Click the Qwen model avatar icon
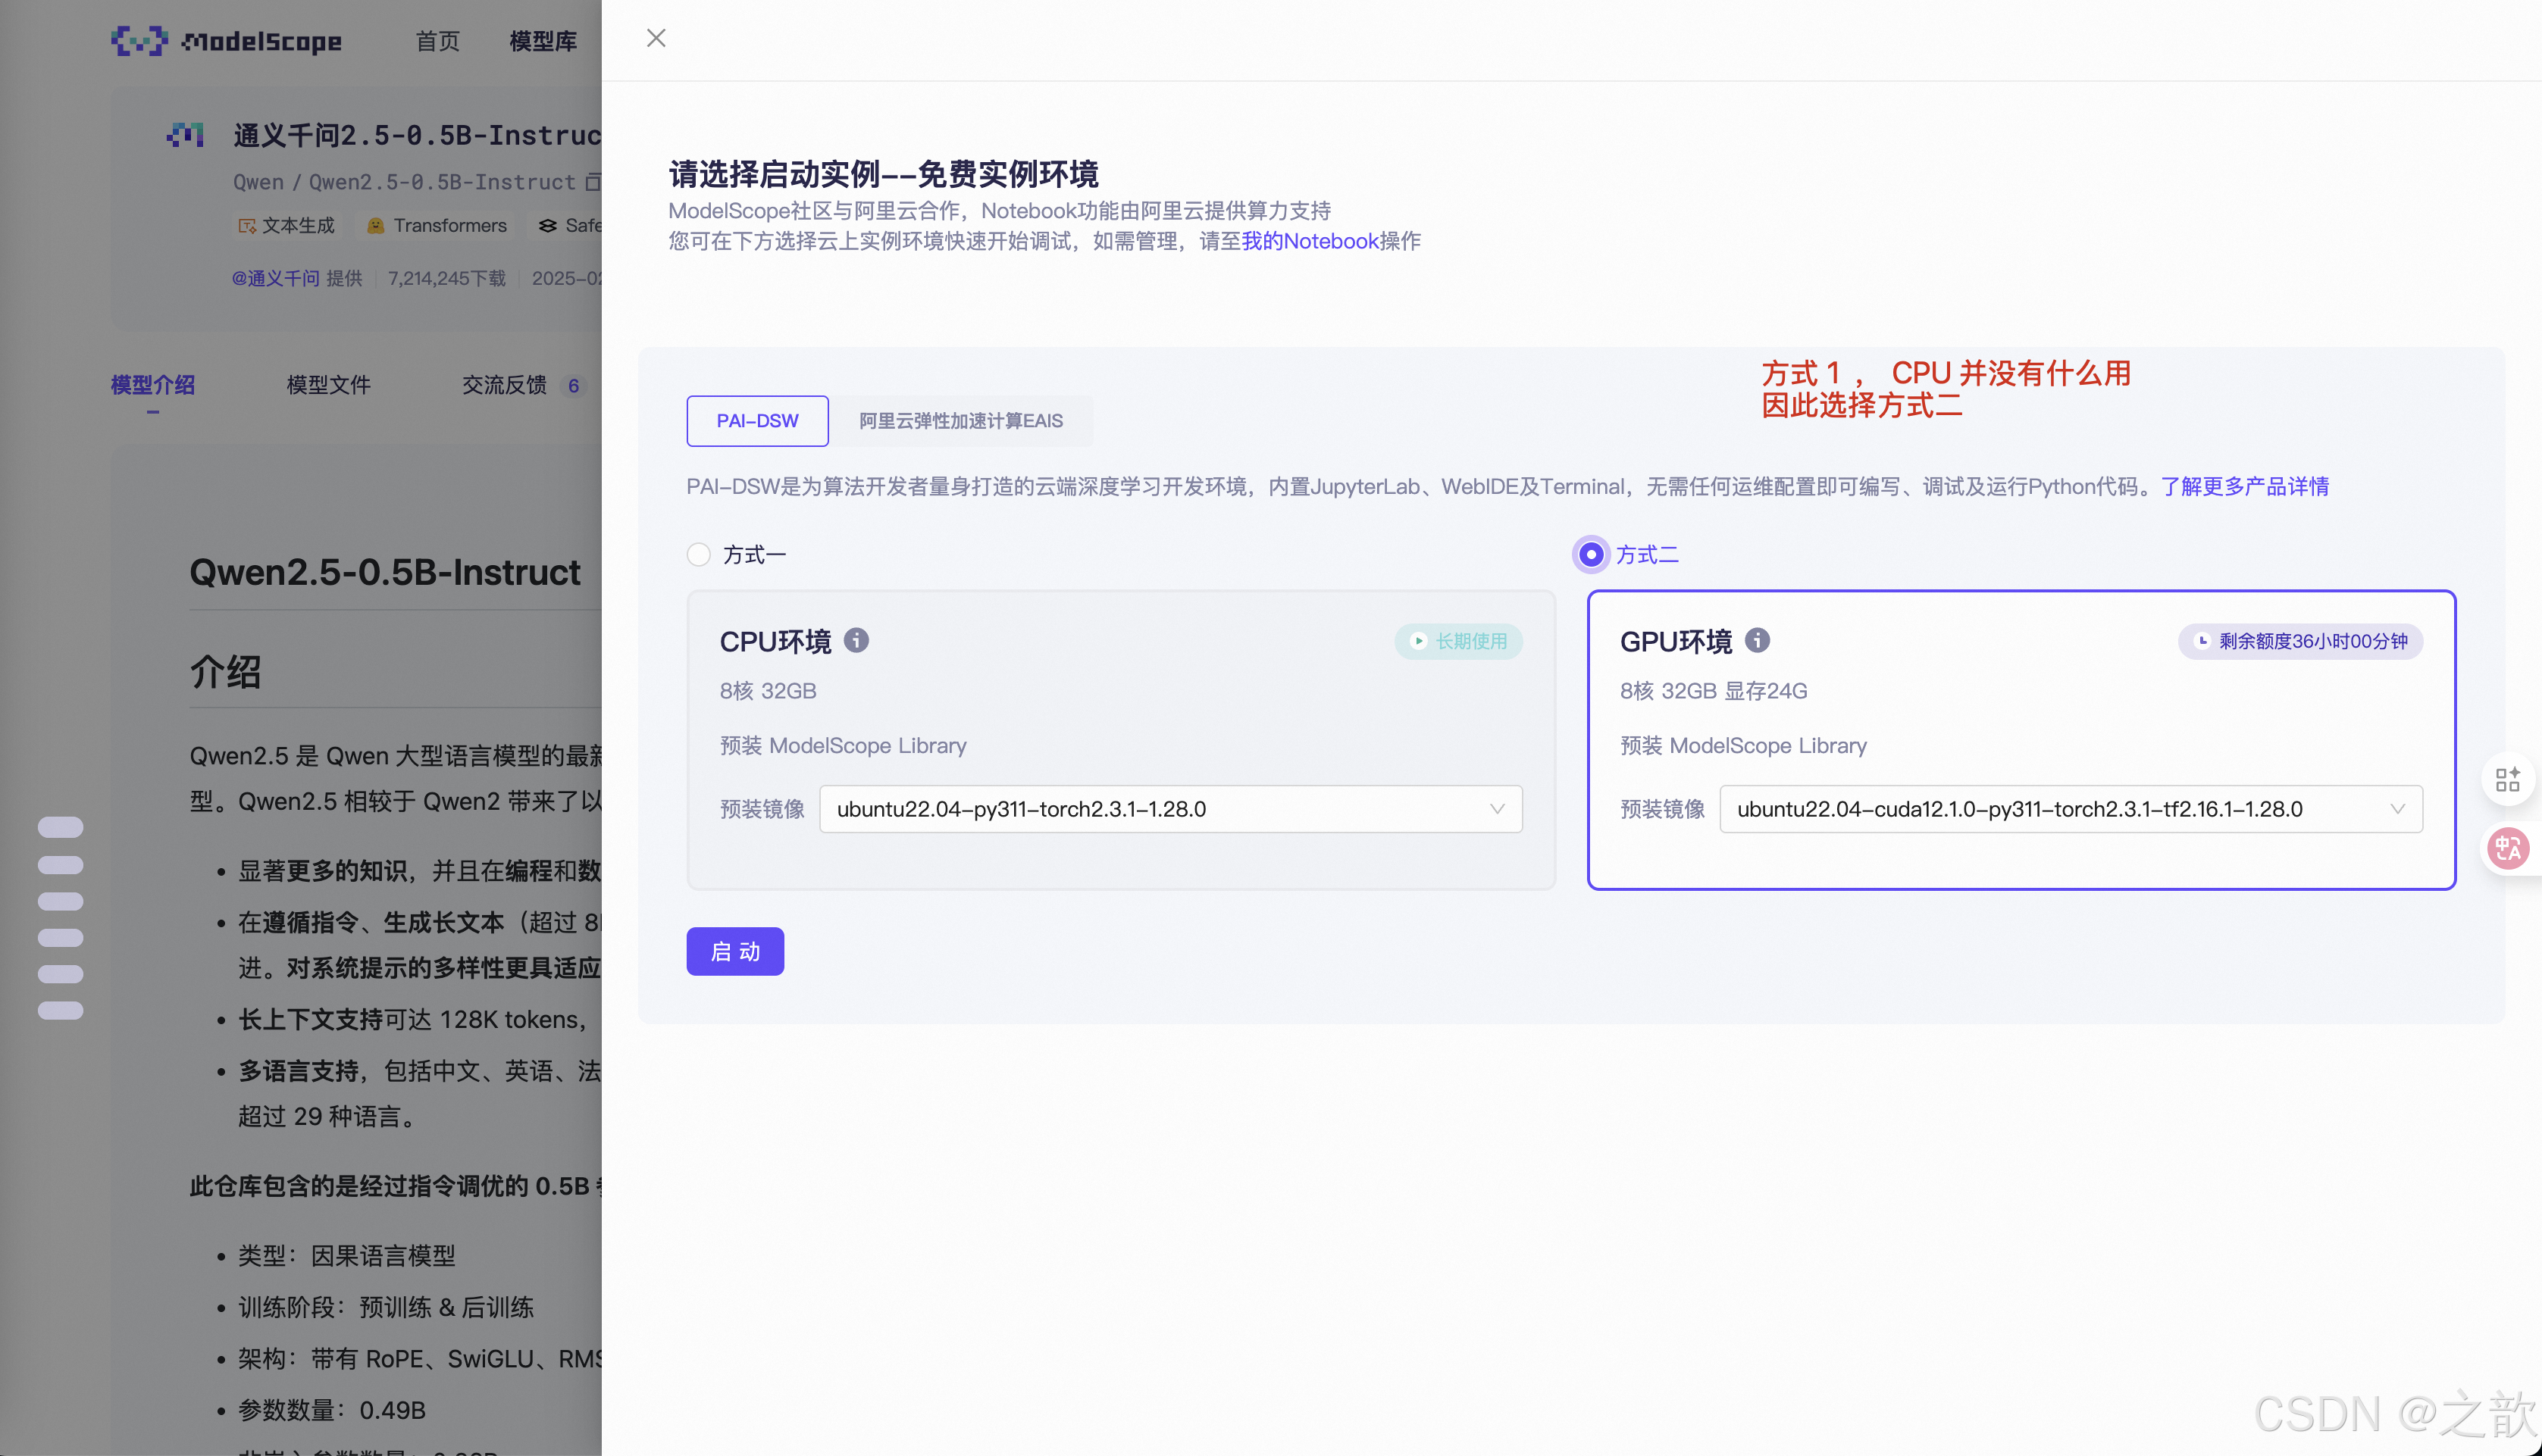This screenshot has width=2542, height=1456. (185, 134)
